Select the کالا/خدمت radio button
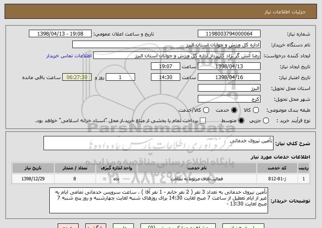This screenshot has width=322, height=228. [x=206, y=110]
